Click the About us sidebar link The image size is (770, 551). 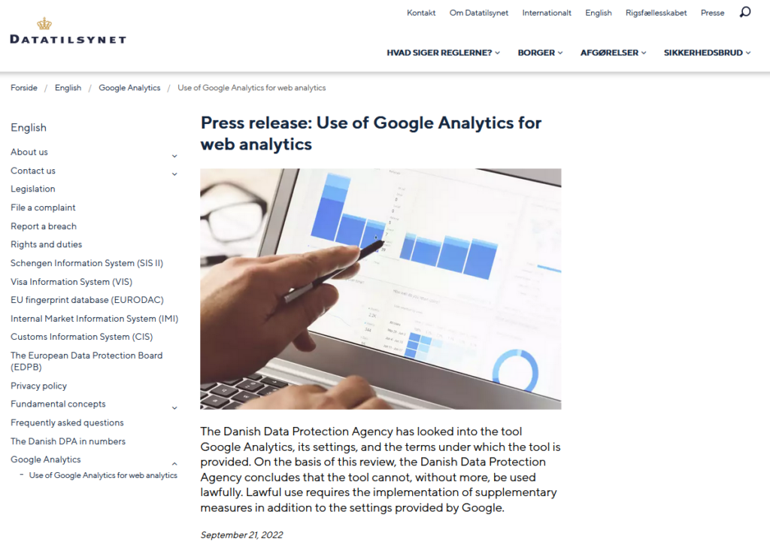(x=29, y=152)
